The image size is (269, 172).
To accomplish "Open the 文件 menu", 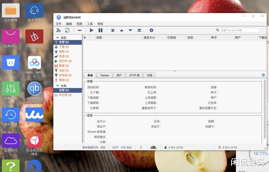I will click(58, 24).
